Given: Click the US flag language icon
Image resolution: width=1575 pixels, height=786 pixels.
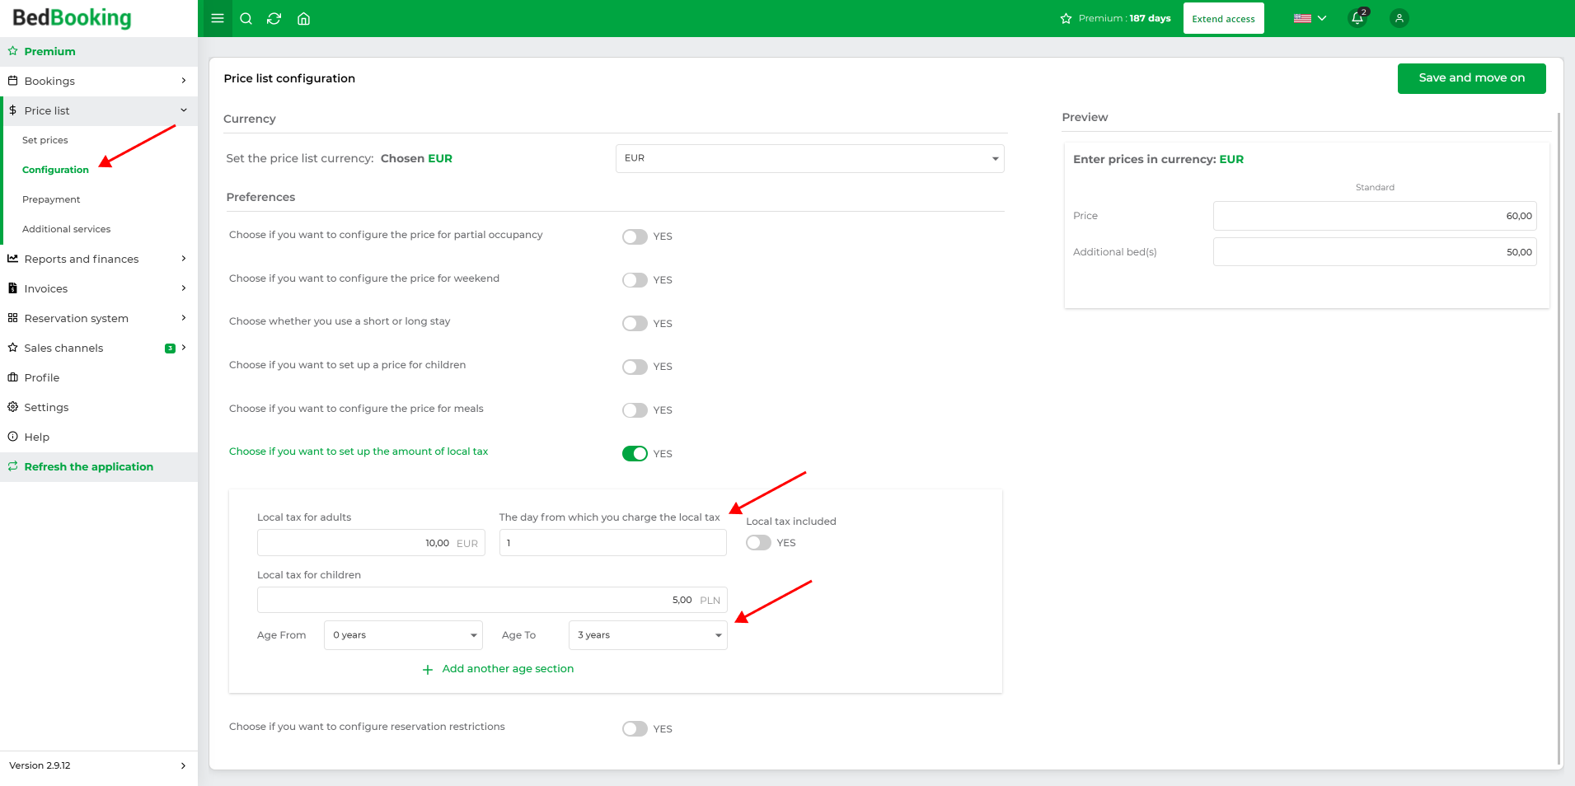Looking at the screenshot, I should click(x=1302, y=18).
